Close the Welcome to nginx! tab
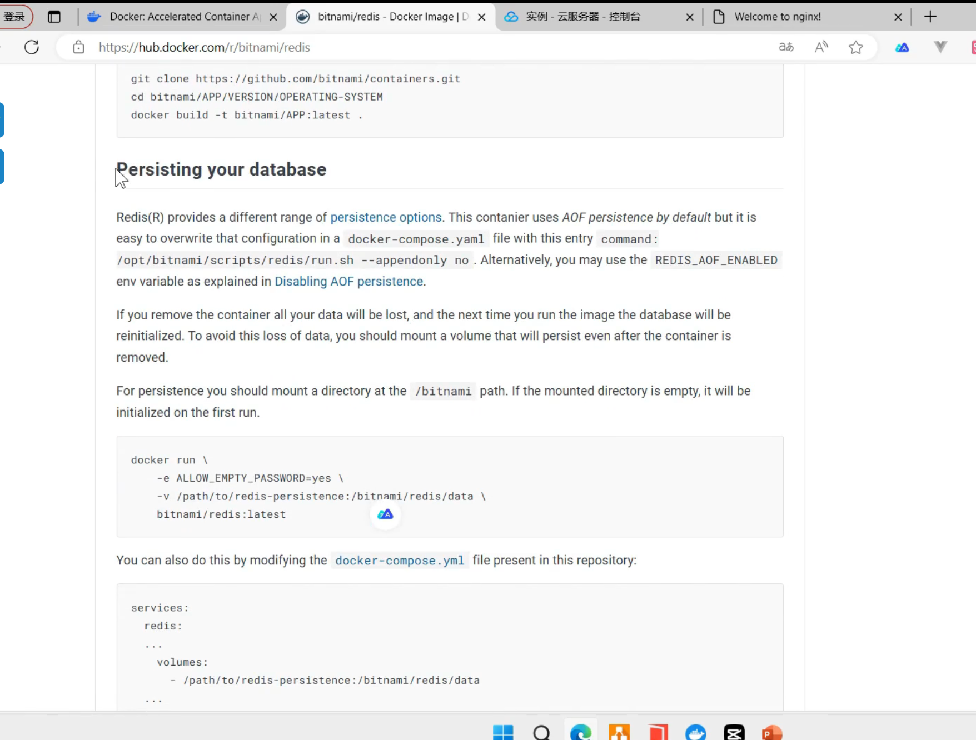The height and width of the screenshot is (740, 976). (x=898, y=17)
